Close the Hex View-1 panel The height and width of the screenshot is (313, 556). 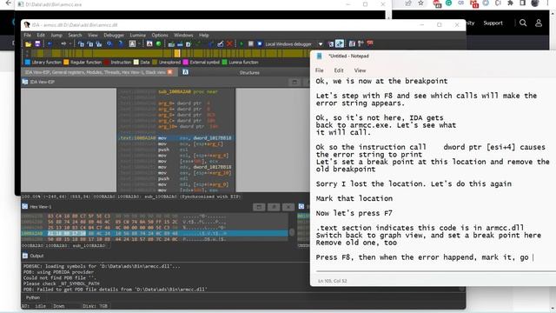coord(288,207)
